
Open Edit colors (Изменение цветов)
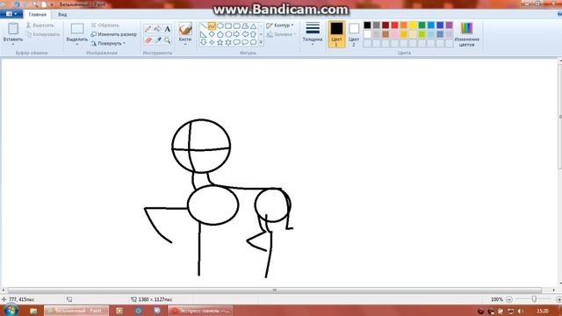(x=466, y=34)
